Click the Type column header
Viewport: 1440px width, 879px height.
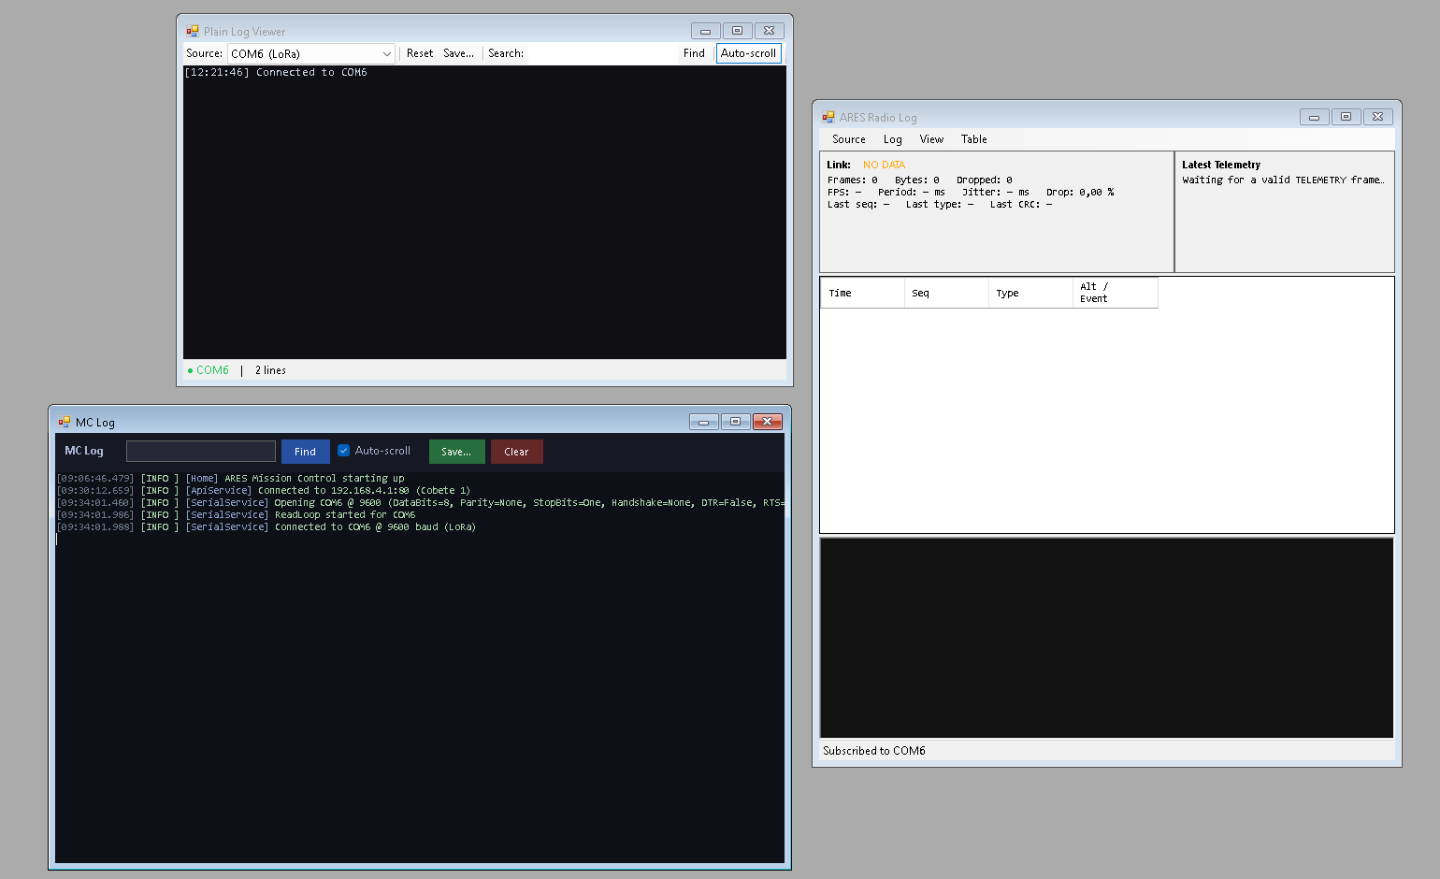click(x=1030, y=293)
